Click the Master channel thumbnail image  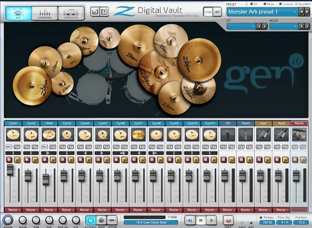click(299, 134)
